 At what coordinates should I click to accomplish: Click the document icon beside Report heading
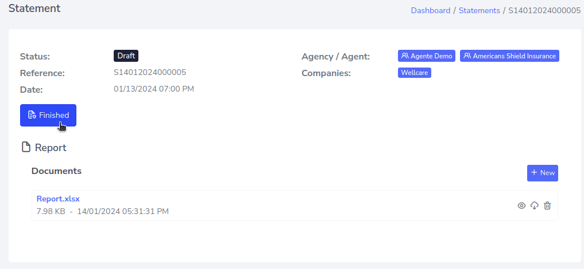(x=26, y=147)
